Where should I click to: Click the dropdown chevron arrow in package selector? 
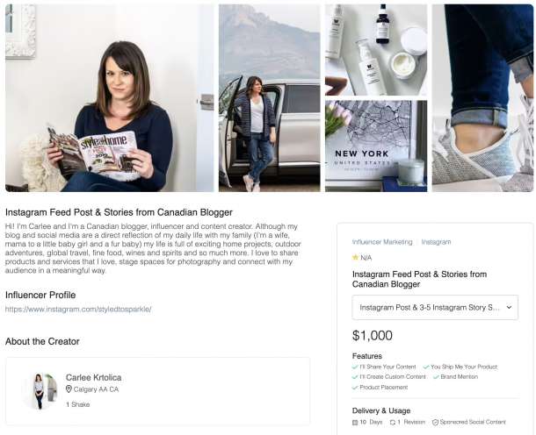[509, 308]
